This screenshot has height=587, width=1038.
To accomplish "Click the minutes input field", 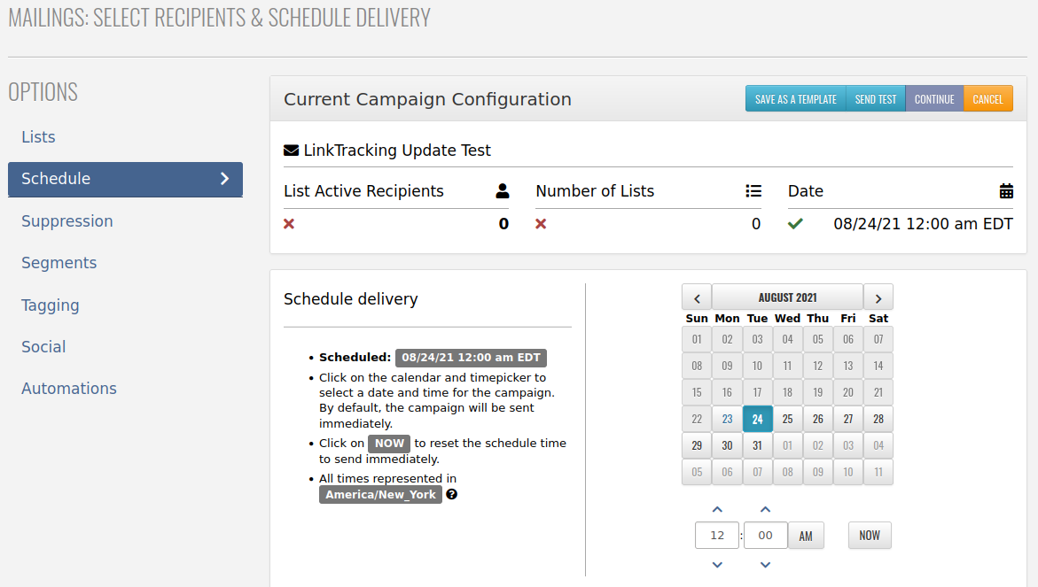I will point(765,536).
